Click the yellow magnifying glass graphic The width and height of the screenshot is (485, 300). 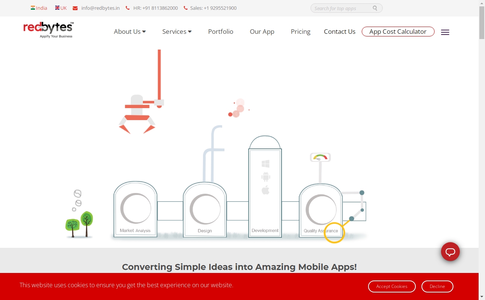(x=334, y=232)
